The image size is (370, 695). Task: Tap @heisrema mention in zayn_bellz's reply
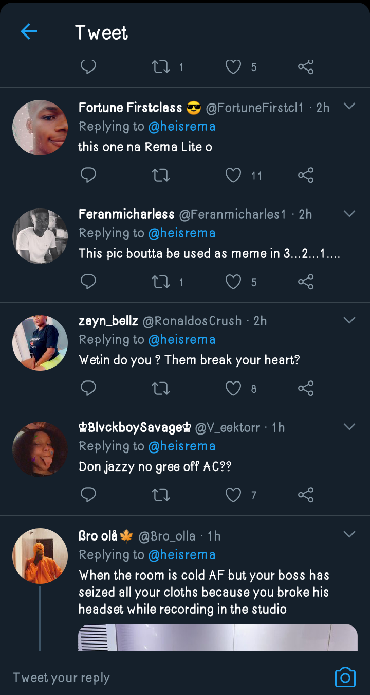click(182, 340)
